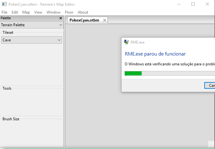Minimize the Remere's Map Editor window
Viewport: 215px width, 149px height.
coord(179,4)
